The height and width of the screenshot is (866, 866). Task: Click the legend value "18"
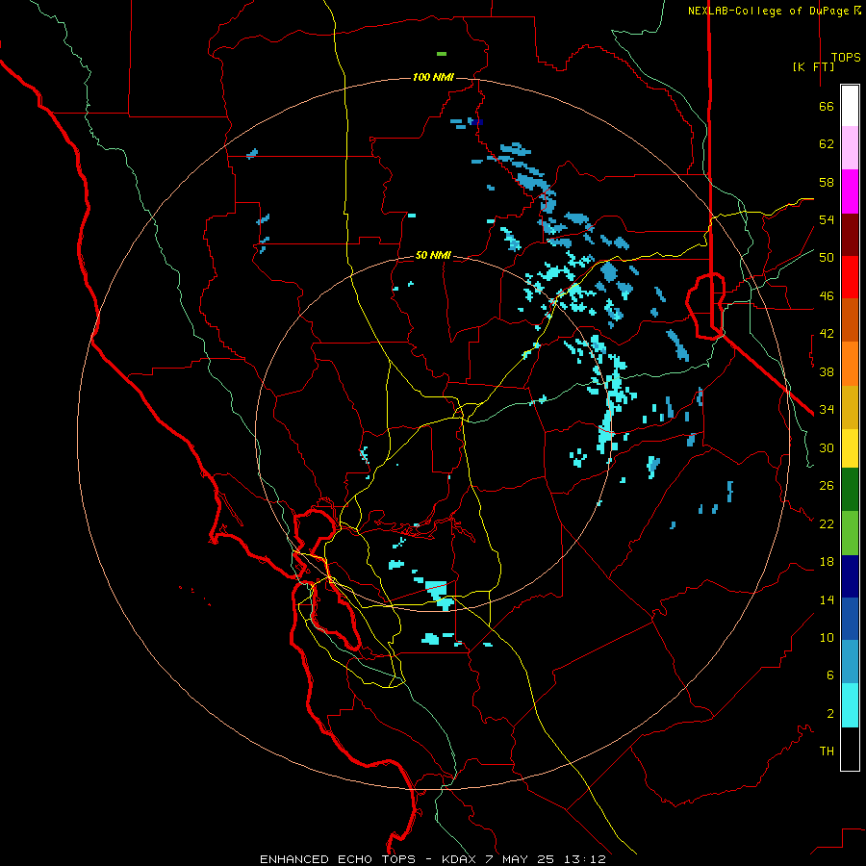pos(827,562)
